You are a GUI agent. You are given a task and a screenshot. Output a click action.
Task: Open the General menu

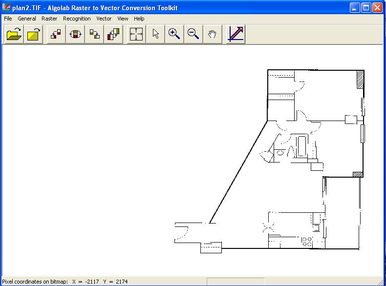point(27,19)
